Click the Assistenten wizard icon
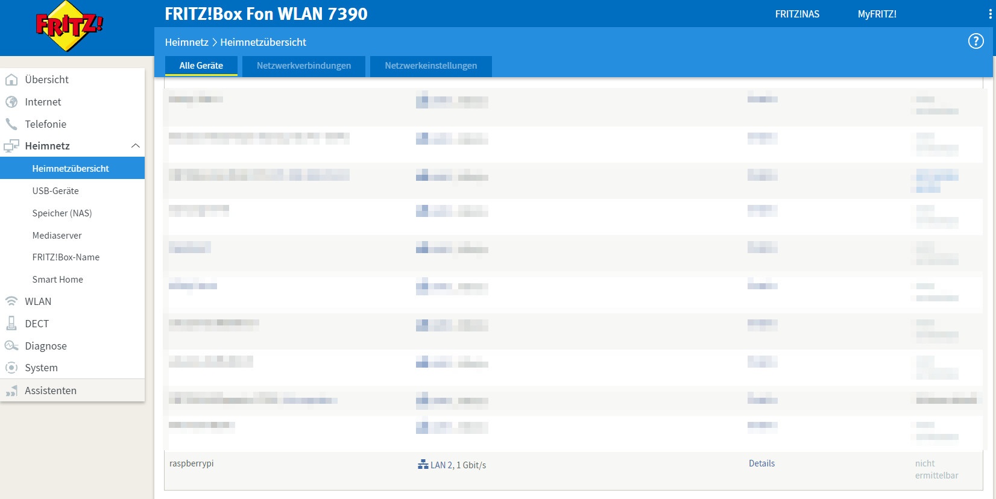This screenshot has width=996, height=499. pyautogui.click(x=11, y=391)
